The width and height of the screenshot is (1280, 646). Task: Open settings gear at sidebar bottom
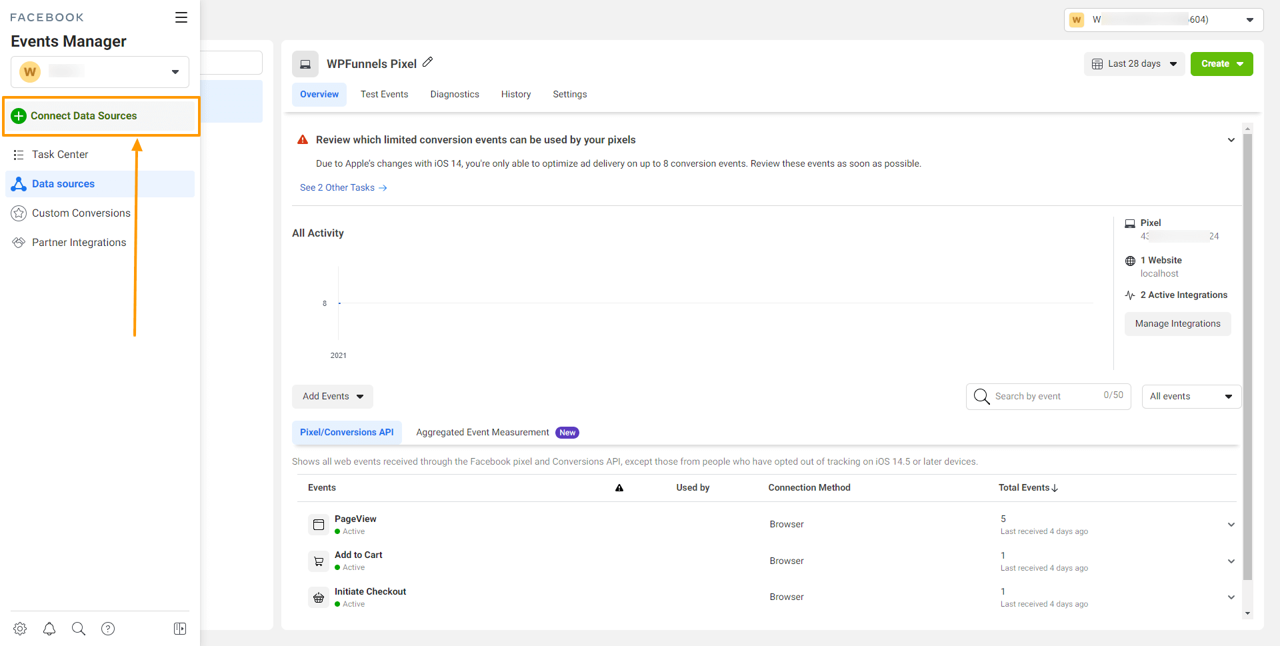[x=20, y=629]
